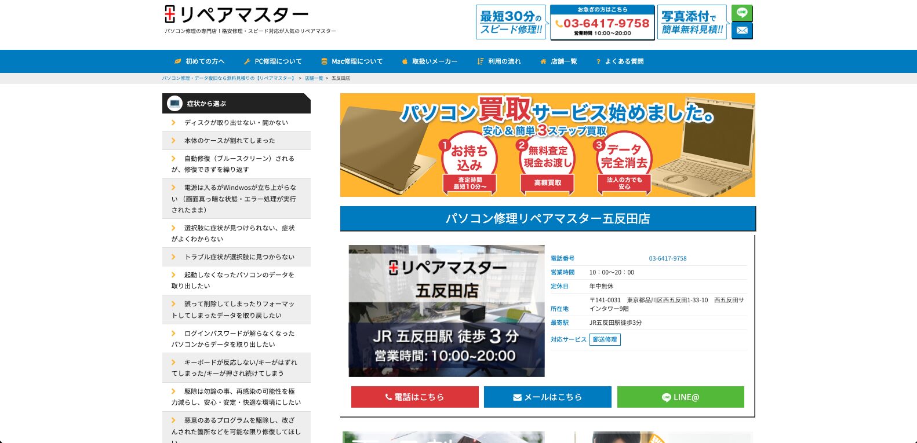Click the 03-6417-9758 phone banner in header

coord(602,22)
